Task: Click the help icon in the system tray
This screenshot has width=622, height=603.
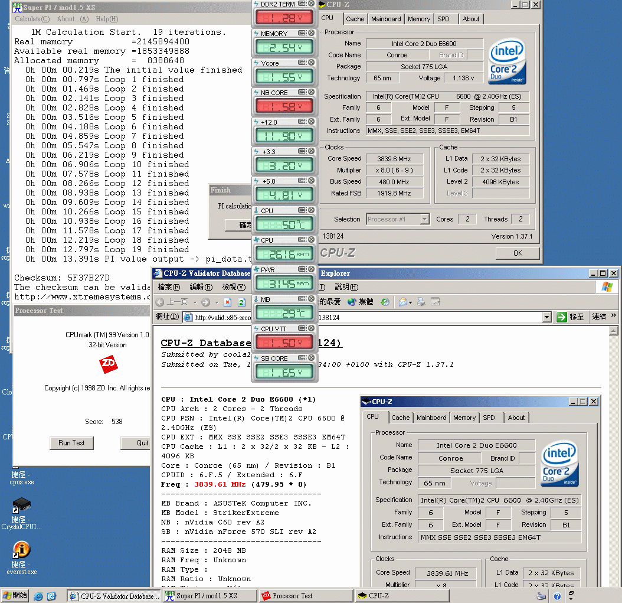Action: click(x=557, y=596)
